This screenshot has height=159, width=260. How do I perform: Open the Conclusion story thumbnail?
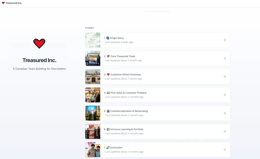click(93, 150)
